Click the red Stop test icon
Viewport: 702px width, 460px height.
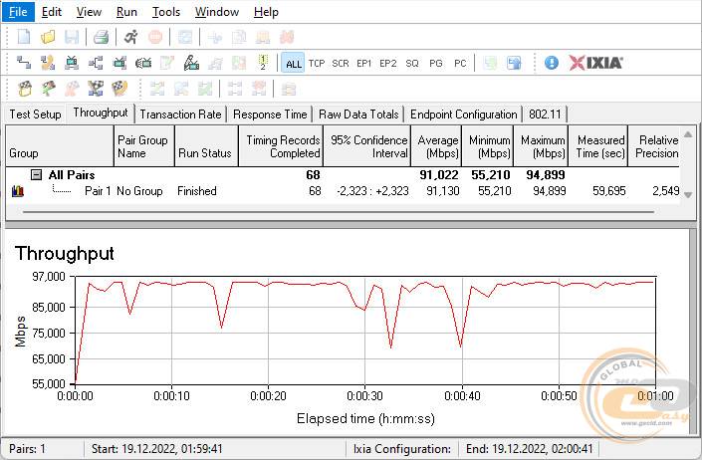click(x=155, y=37)
